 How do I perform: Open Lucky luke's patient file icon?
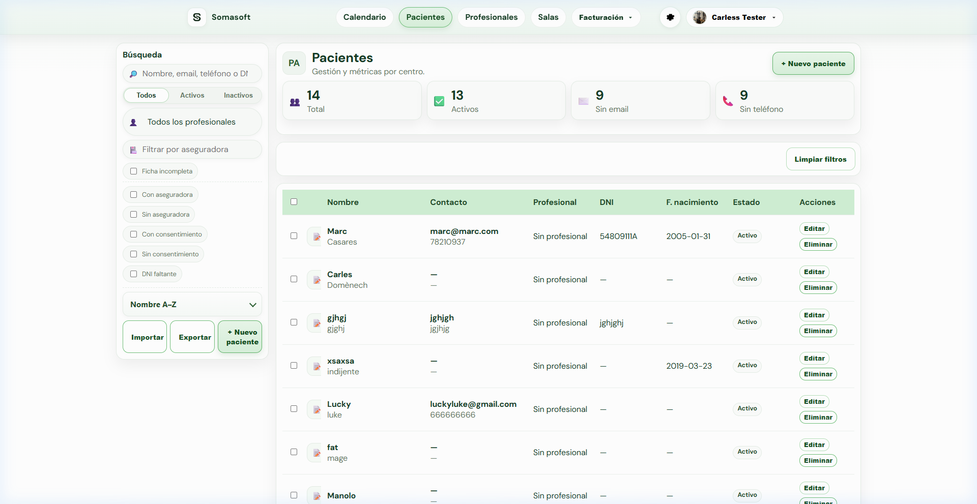point(317,409)
